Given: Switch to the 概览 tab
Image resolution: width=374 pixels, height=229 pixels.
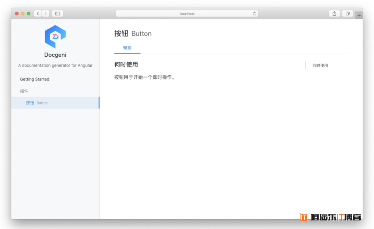Looking at the screenshot, I should pos(127,48).
